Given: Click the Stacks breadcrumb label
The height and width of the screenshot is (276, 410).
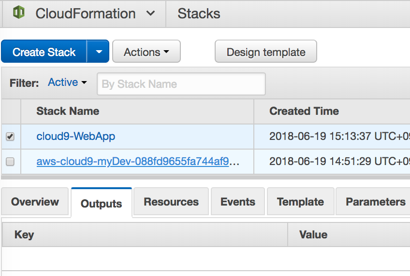Looking at the screenshot, I should [199, 14].
